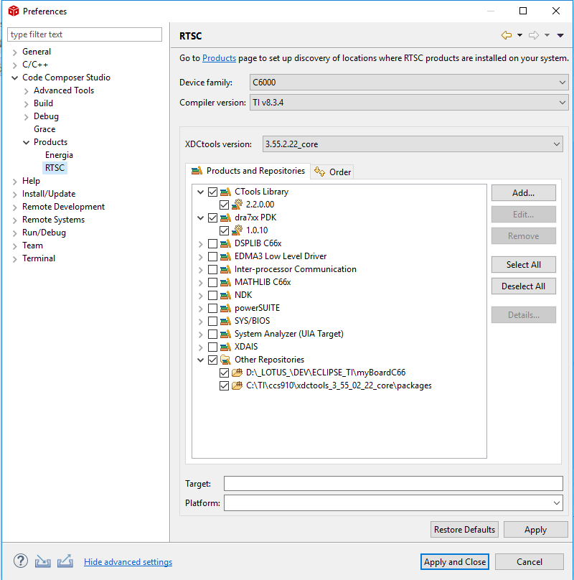Expand the General tree node
Screen dimensions: 574x580
click(15, 52)
